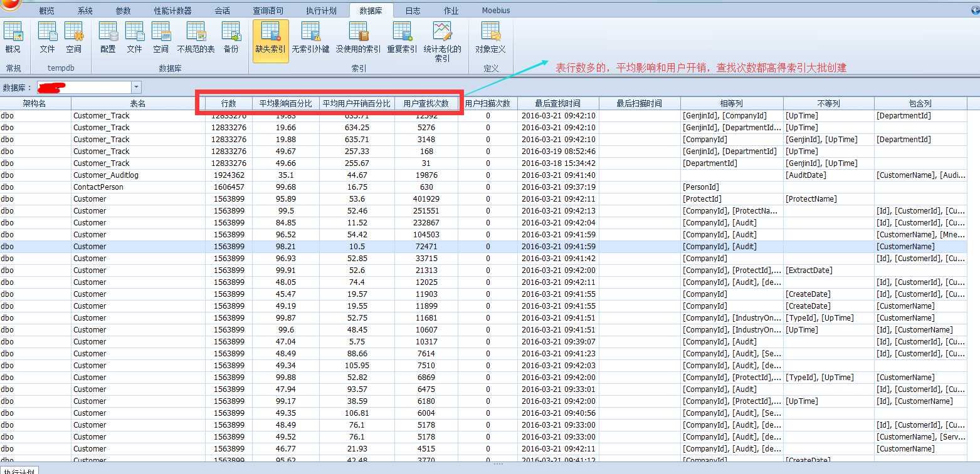Select the 概况 overview icon
980x474 pixels.
(x=13, y=39)
